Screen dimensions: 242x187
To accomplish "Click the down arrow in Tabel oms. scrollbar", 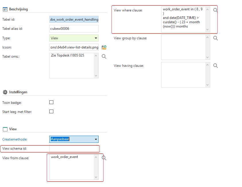I will (x=96, y=75).
